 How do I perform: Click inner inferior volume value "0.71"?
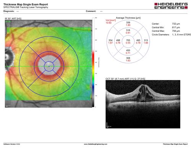128,53
